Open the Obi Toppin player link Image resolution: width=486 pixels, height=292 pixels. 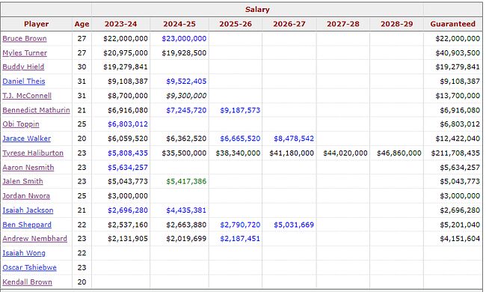click(x=21, y=124)
